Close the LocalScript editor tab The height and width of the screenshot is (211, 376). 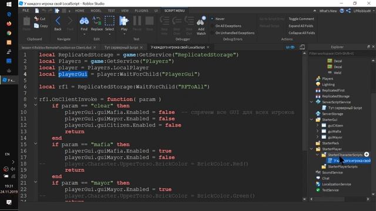(x=208, y=47)
